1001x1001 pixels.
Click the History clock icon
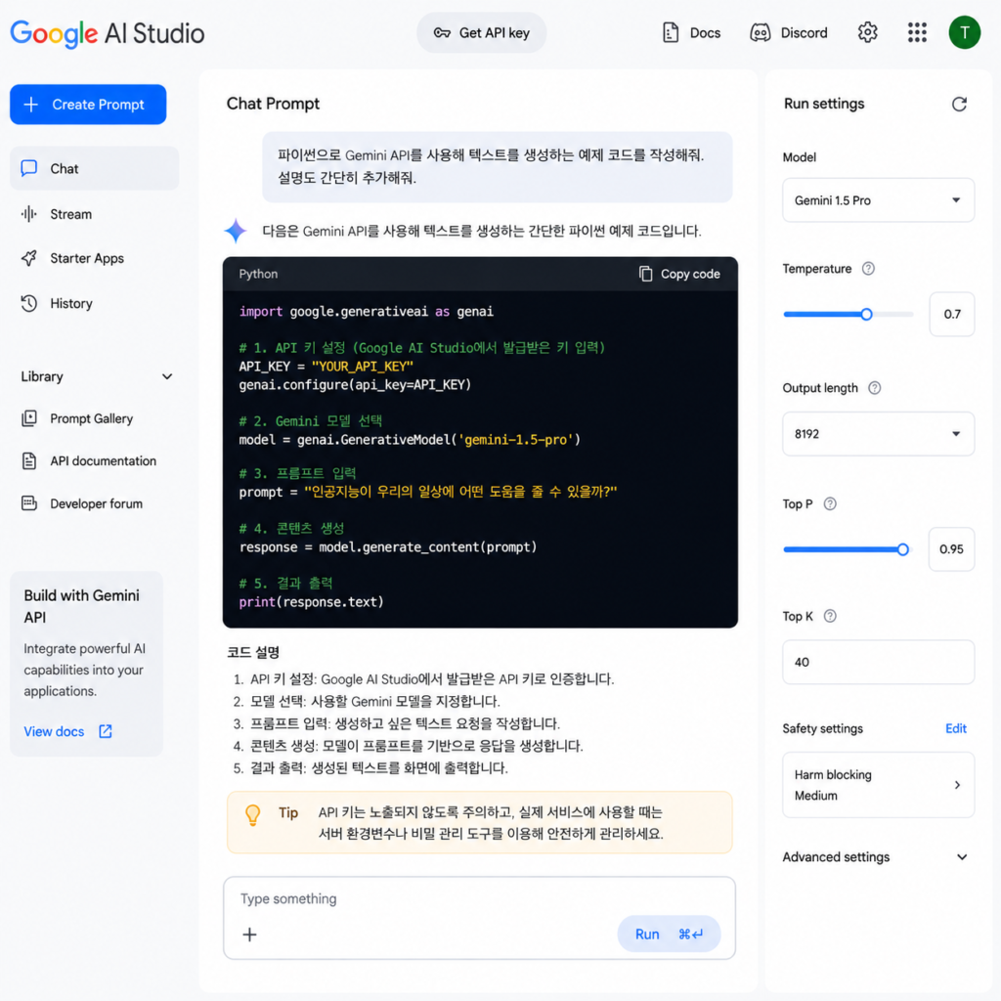28,303
